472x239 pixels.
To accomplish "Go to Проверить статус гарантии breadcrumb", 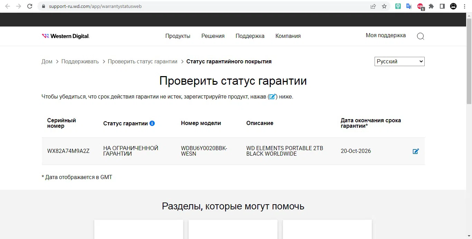I will tap(142, 61).
